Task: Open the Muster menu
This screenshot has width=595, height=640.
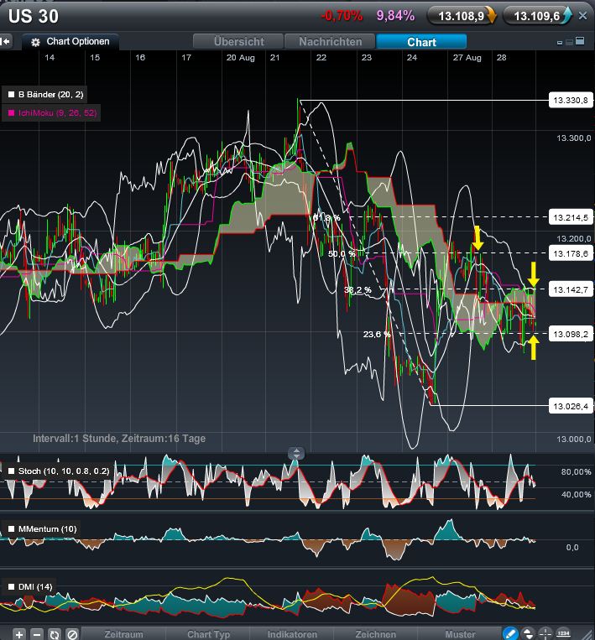Action: (x=460, y=634)
